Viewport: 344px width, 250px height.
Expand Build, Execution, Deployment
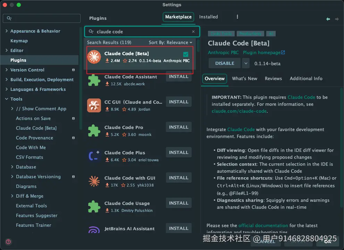tap(7, 79)
